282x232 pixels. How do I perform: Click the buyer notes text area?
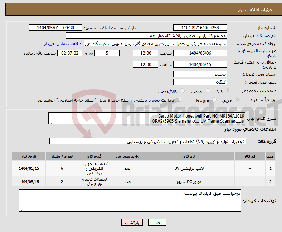pyautogui.click(x=130, y=201)
